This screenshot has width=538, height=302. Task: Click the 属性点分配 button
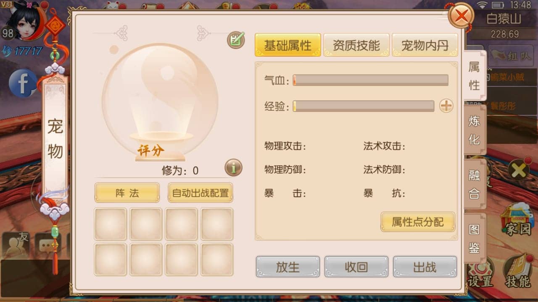(x=418, y=222)
